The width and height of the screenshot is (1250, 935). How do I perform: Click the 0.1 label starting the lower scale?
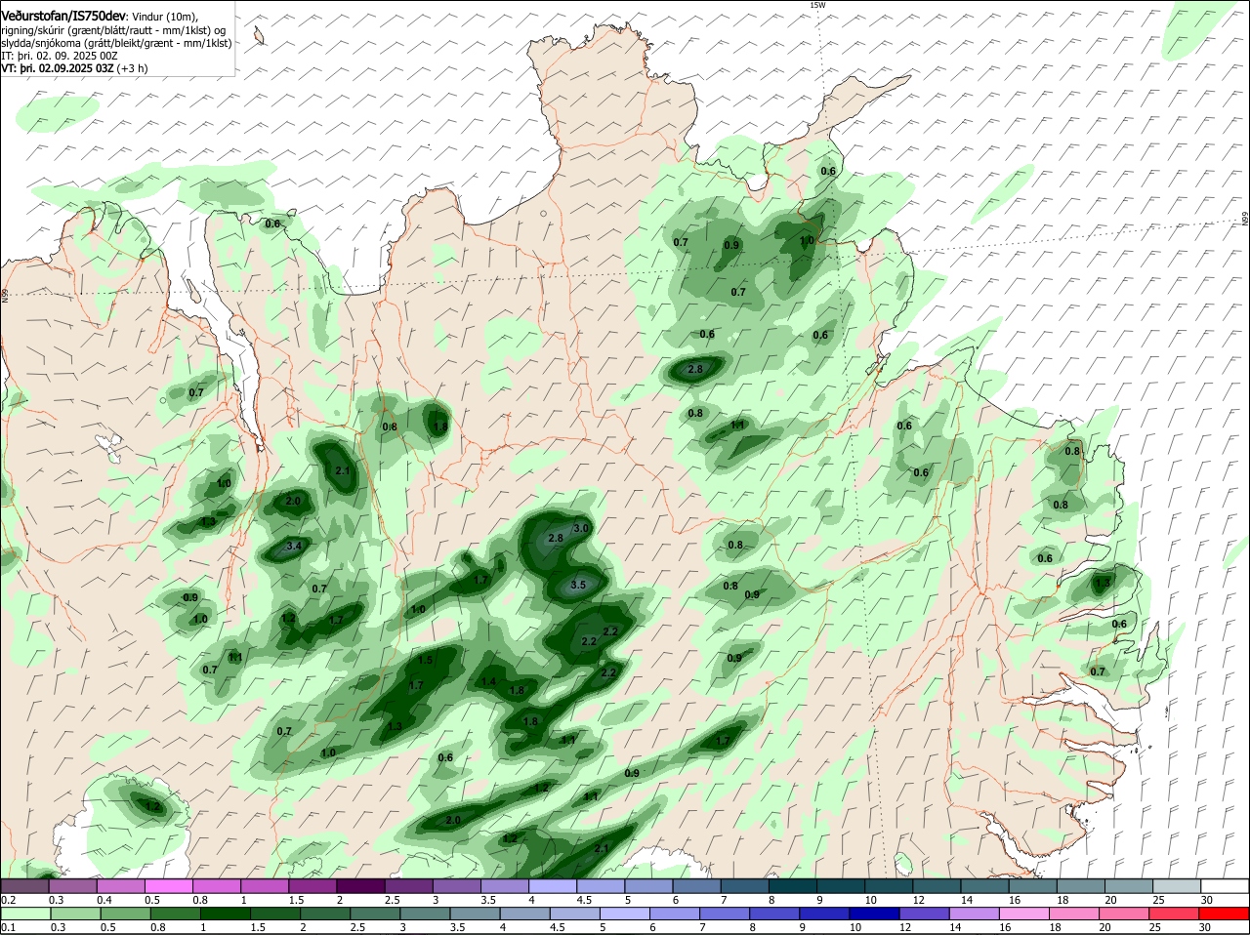tap(8, 926)
